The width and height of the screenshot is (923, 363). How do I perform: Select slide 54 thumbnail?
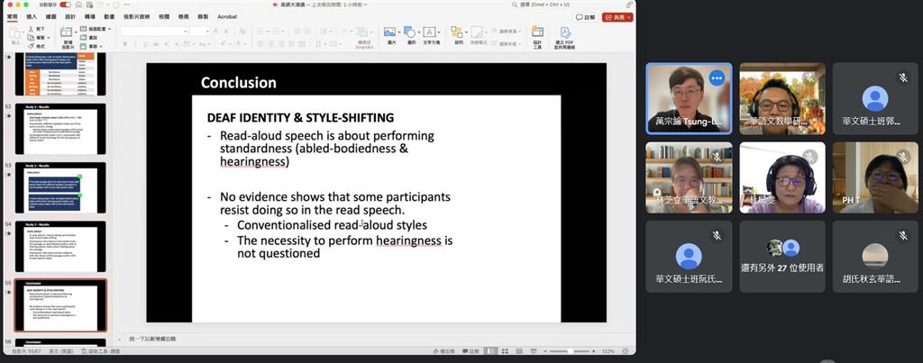pyautogui.click(x=60, y=247)
